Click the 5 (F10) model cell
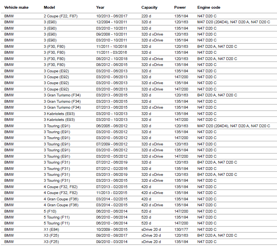The height and width of the screenshot is (247, 277). [x=51, y=211]
